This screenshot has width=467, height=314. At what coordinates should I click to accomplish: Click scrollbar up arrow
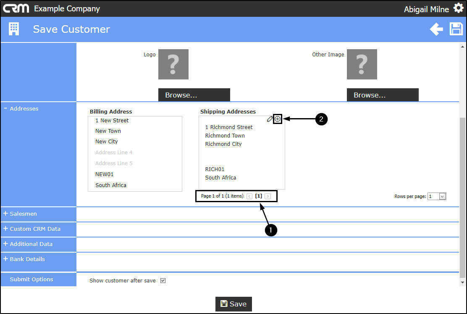coord(462,47)
